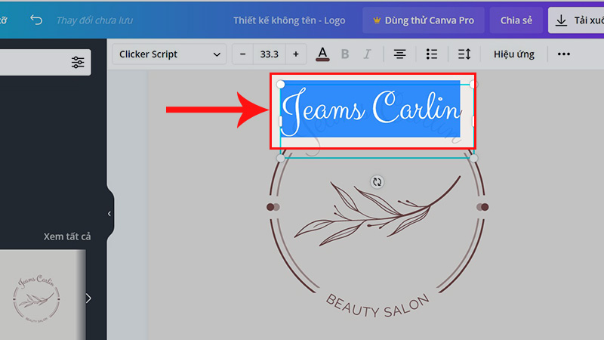Screen dimensions: 604x340
Task: Collapse the side panel
Action: coord(109,214)
